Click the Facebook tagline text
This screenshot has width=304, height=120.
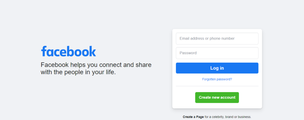pos(96,69)
